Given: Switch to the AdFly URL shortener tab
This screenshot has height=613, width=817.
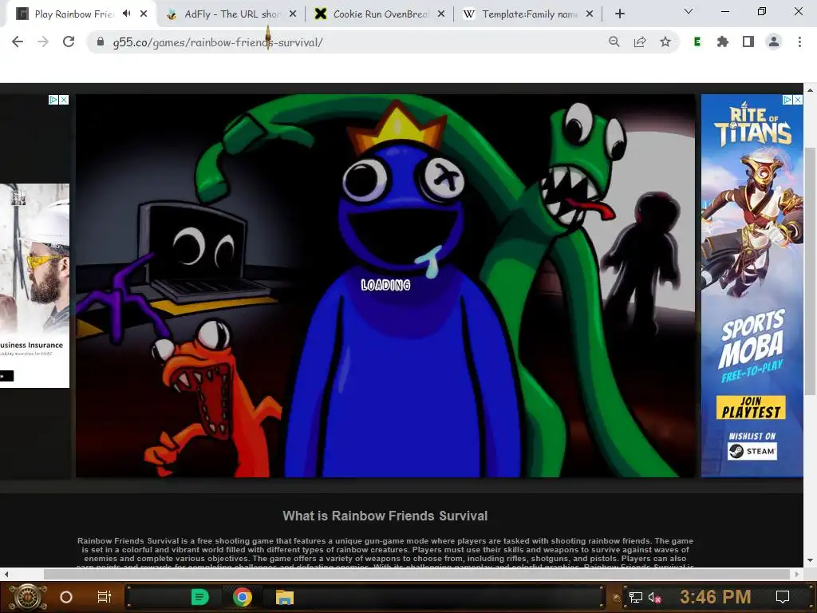Looking at the screenshot, I should click(232, 14).
